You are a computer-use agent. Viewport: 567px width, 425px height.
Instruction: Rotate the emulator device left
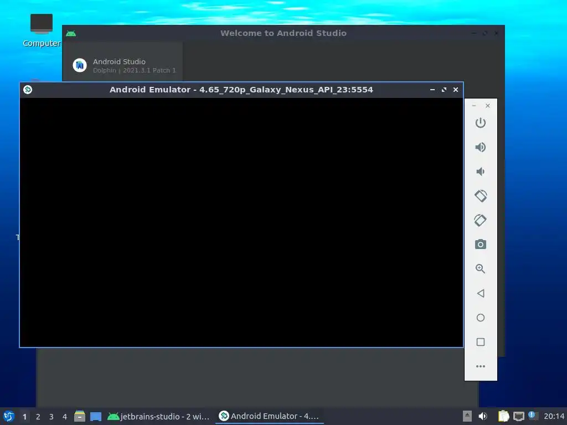tap(480, 196)
